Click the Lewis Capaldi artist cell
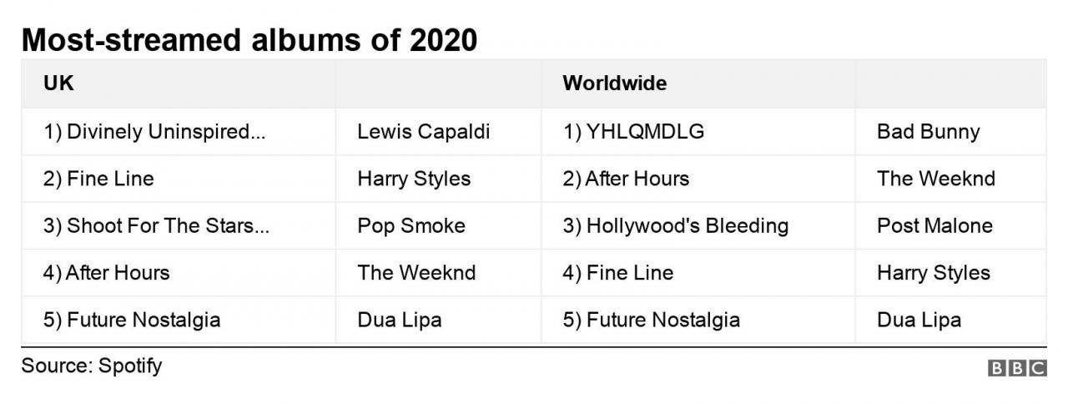Viewport: 1068px width, 404px height. point(423,132)
